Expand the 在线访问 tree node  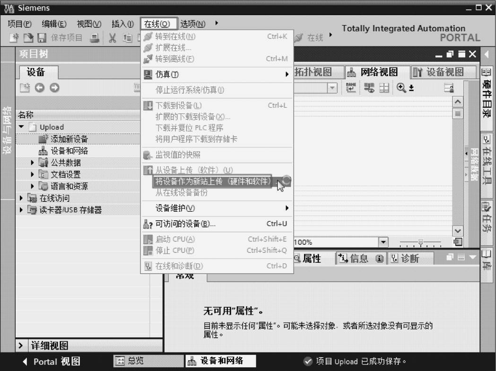coord(21,198)
